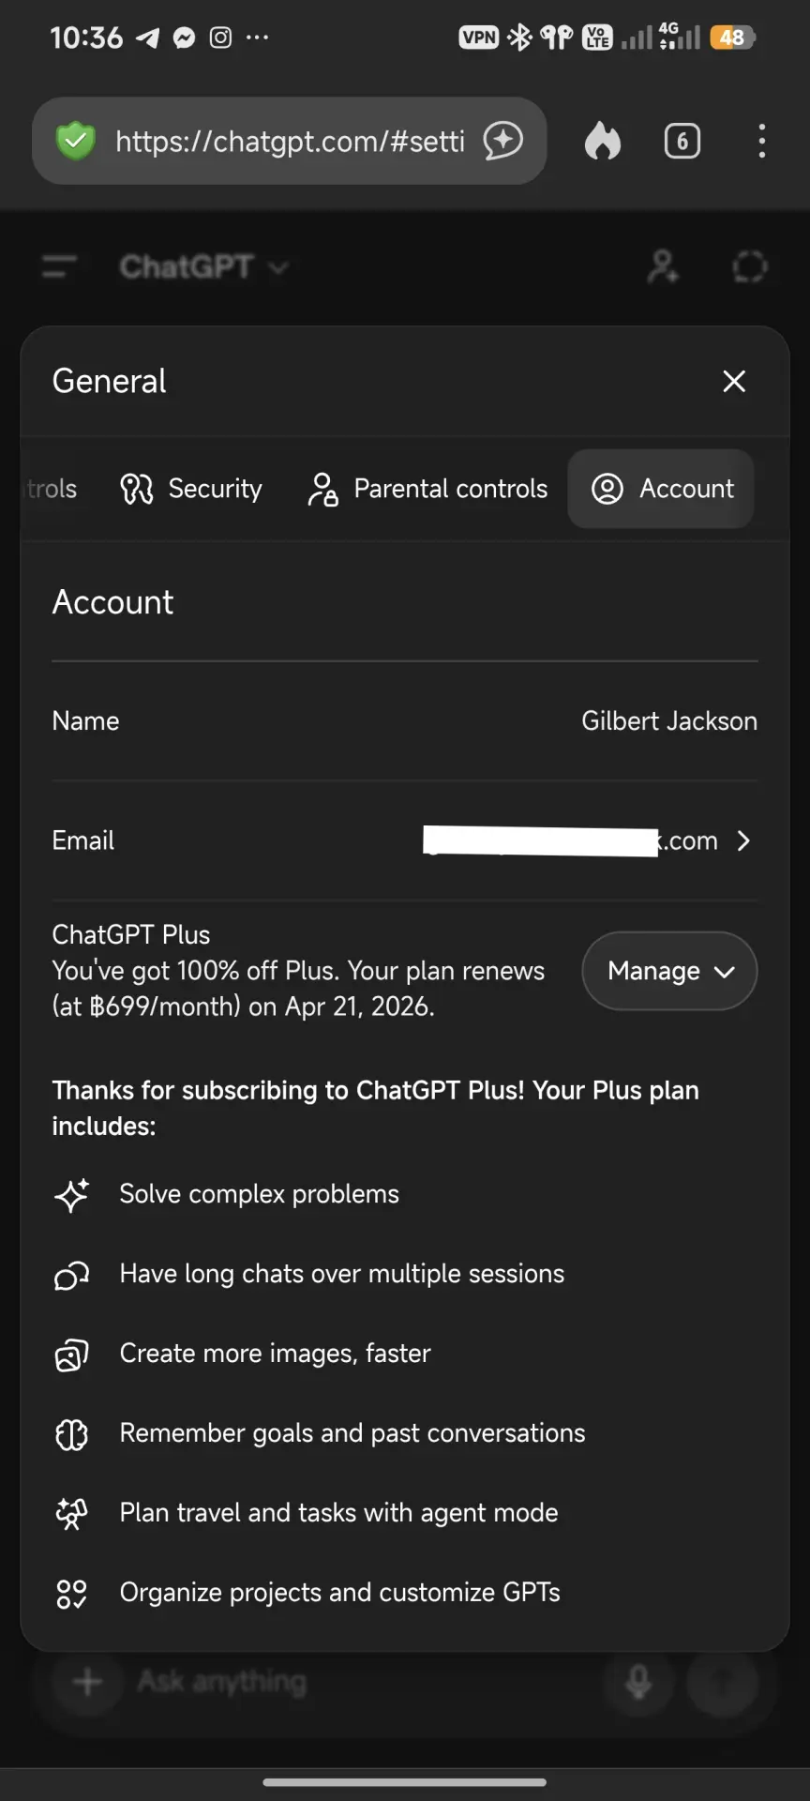Close the settings dialog with X
Viewport: 810px width, 1801px height.
[x=734, y=381]
